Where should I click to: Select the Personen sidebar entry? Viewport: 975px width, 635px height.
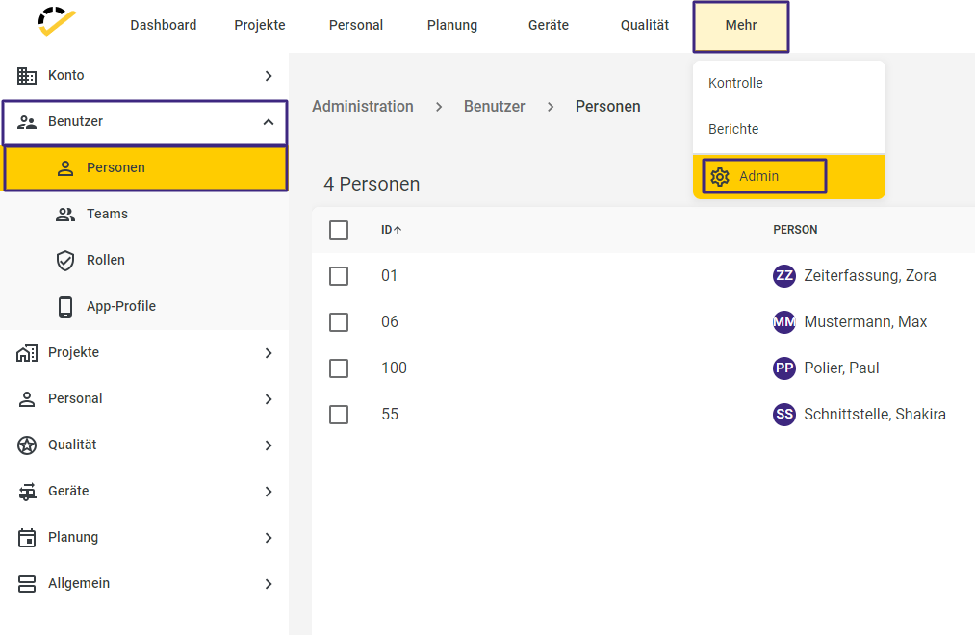click(145, 168)
